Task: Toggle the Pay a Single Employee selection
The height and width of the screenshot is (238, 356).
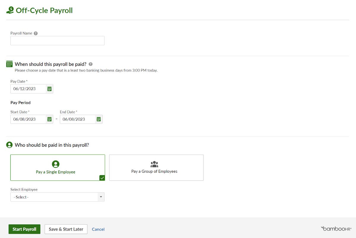Action: click(x=58, y=167)
